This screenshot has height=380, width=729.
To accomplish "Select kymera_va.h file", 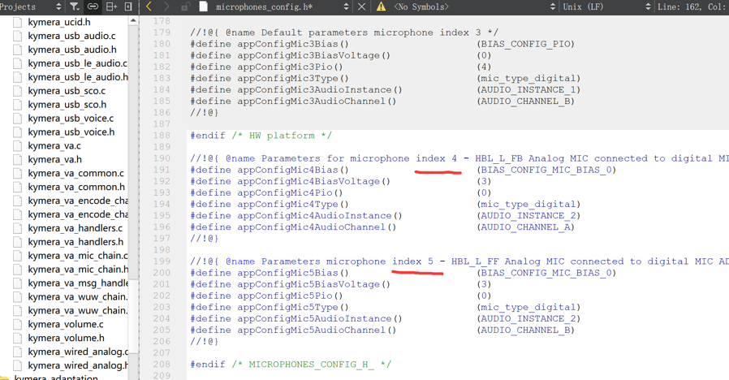I will 54,159.
